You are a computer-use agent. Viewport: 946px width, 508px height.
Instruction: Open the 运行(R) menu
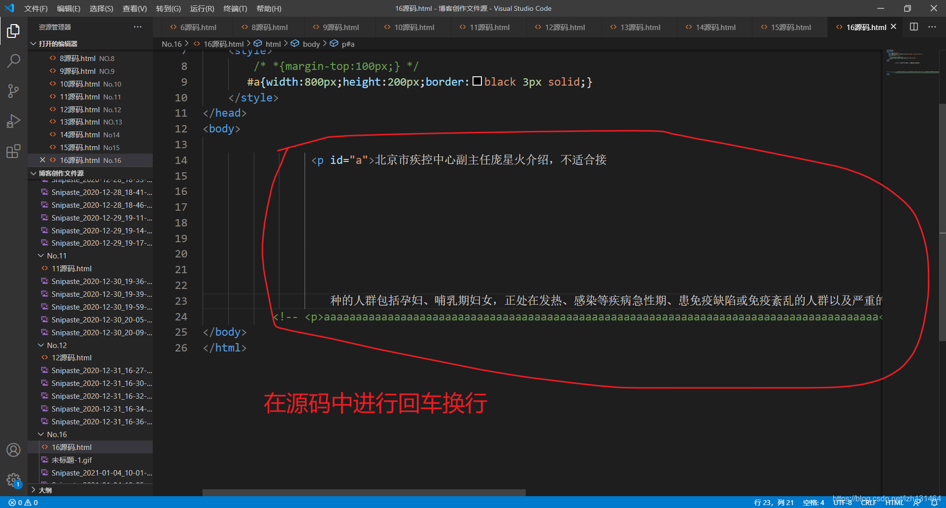click(x=202, y=8)
